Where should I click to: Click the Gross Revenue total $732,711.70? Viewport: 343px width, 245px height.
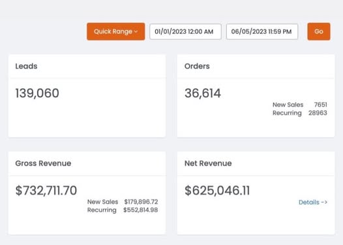click(46, 190)
